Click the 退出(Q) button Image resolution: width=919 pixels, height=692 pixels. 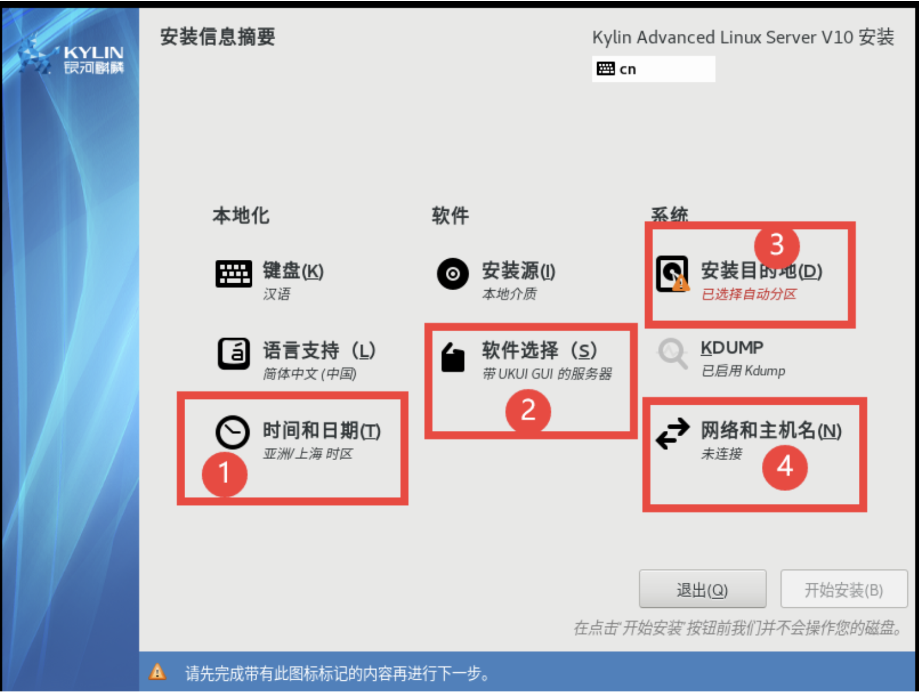click(702, 589)
